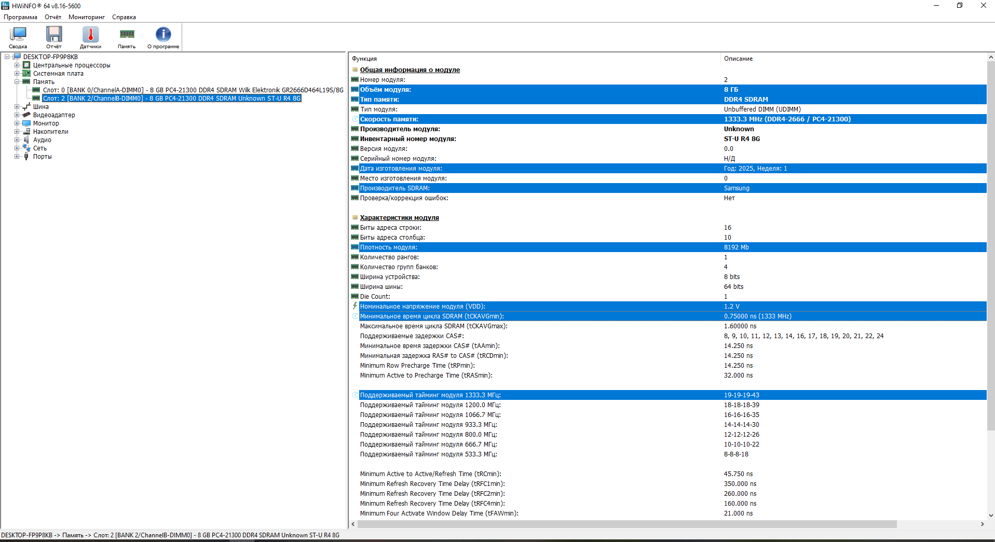The image size is (995, 542).
Task: Click the Накопители drives icon in tree
Action: 26,131
